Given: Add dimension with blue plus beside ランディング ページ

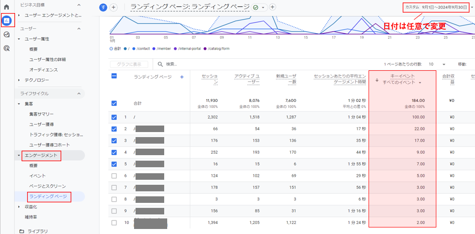Looking at the screenshot, I should pos(182,77).
